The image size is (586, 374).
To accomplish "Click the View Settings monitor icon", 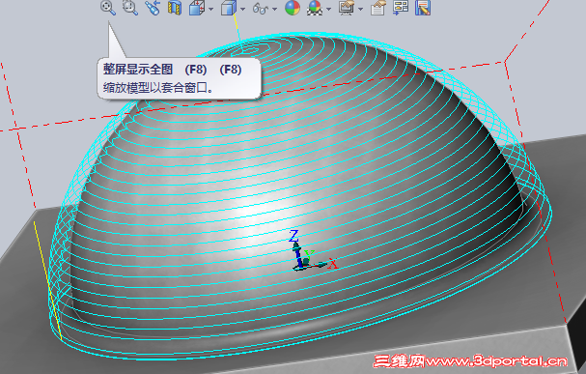I will tap(347, 8).
